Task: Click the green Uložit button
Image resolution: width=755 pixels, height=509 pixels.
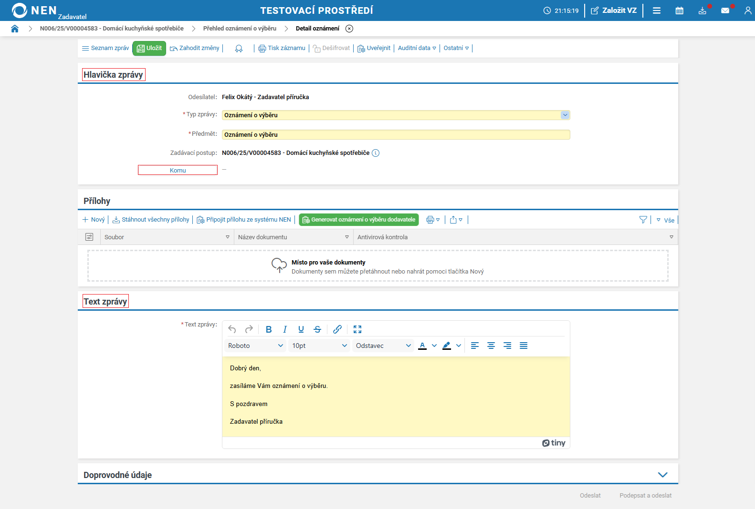Action: [149, 48]
